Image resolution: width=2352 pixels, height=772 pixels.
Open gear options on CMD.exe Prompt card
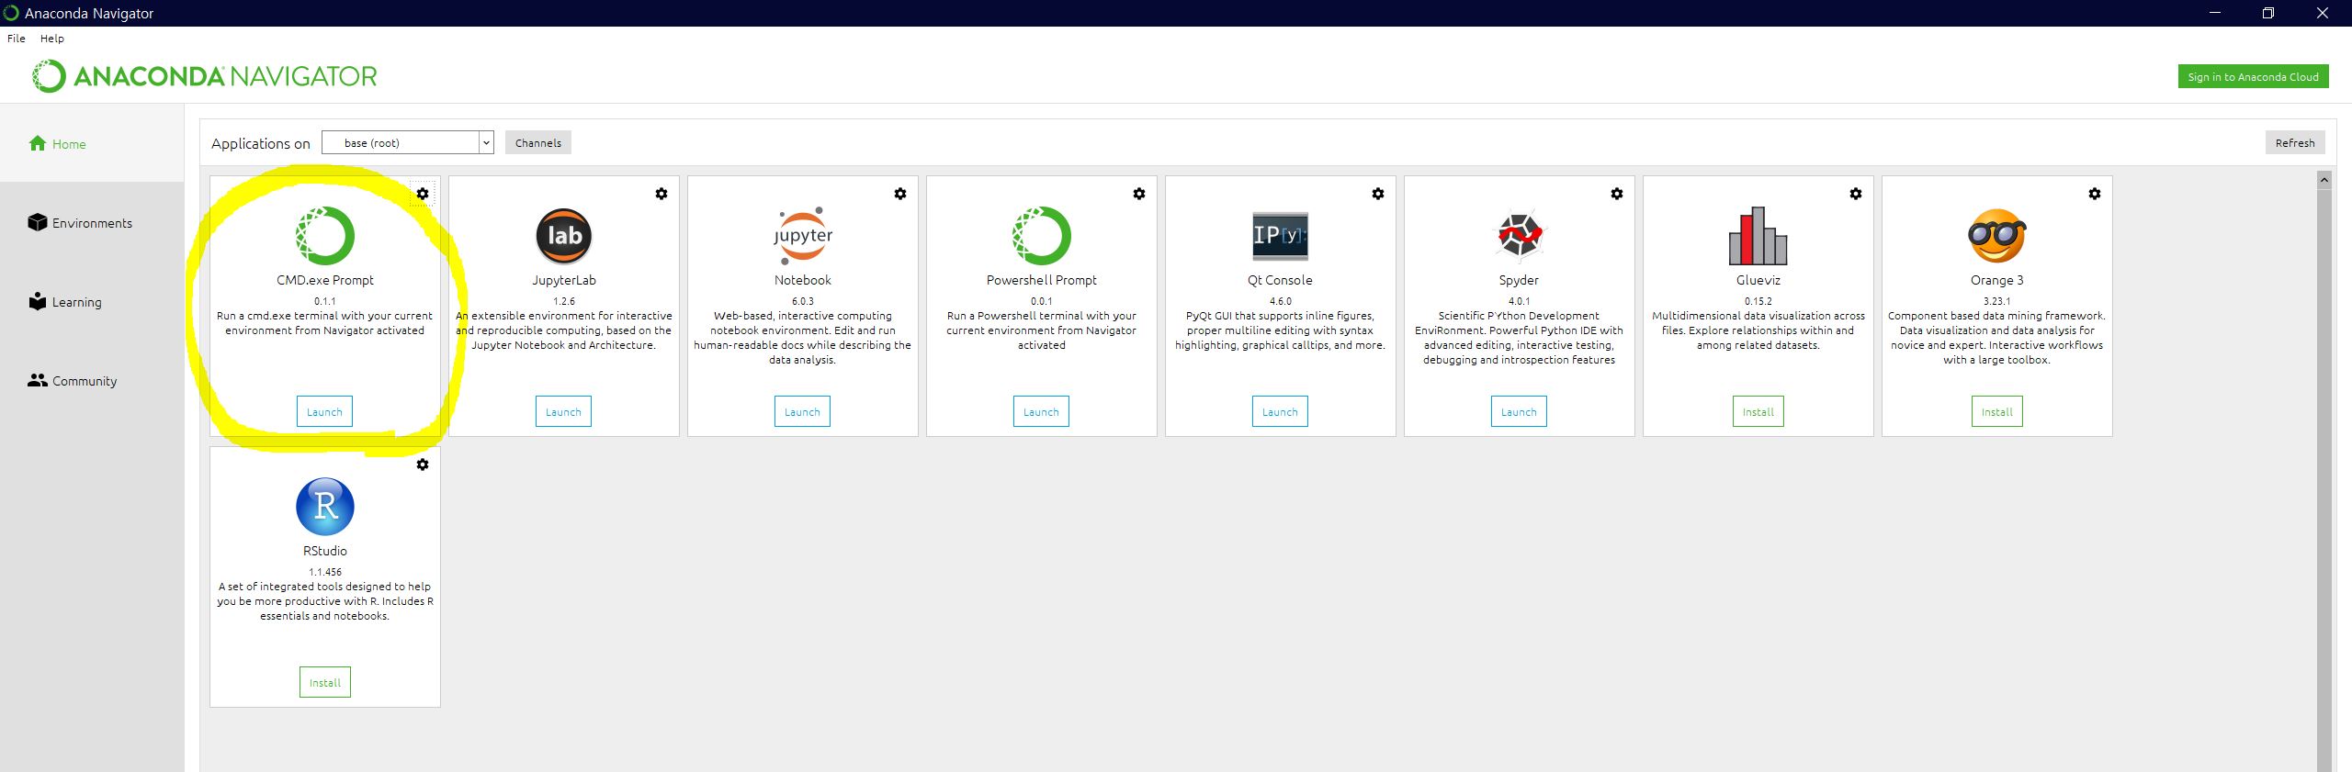pos(422,194)
